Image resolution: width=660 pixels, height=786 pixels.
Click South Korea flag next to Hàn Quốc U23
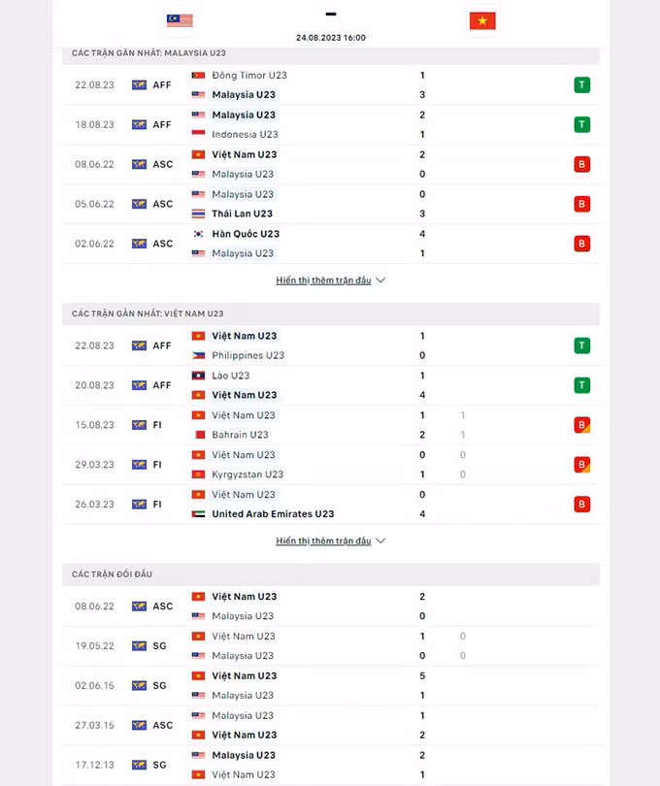[x=198, y=234]
